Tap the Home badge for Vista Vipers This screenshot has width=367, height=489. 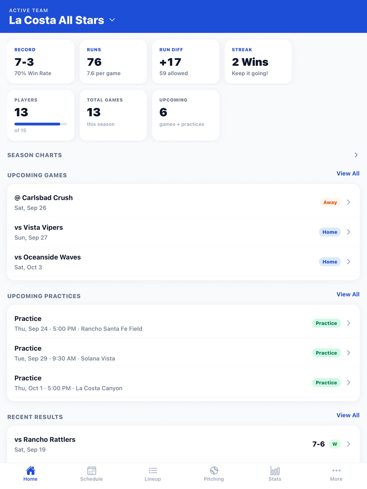330,232
